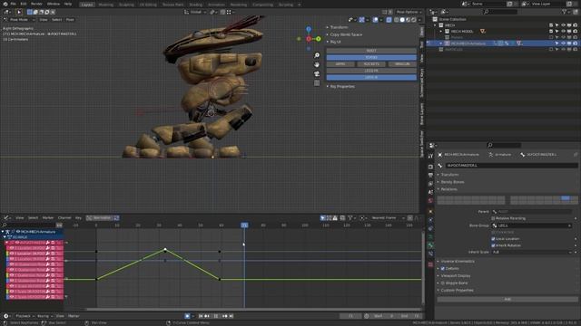Toggle visibility eye of MECH collection
Image resolution: width=581 pixels, height=326 pixels.
click(563, 25)
